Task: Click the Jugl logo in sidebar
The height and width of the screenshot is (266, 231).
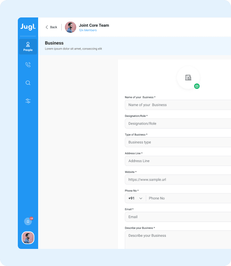Action: (28, 27)
